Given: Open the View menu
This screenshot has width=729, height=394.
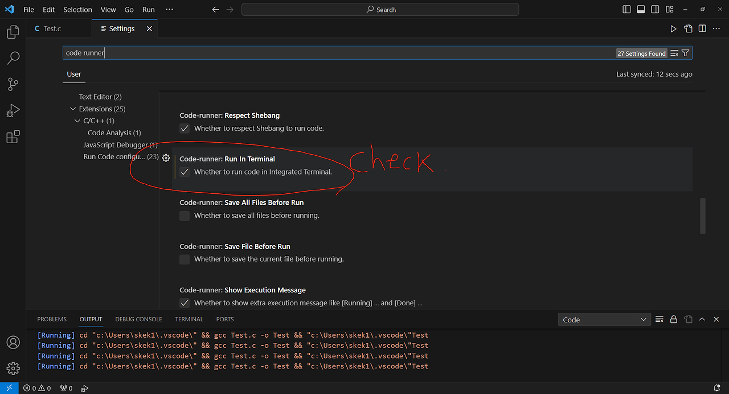Looking at the screenshot, I should pyautogui.click(x=108, y=10).
